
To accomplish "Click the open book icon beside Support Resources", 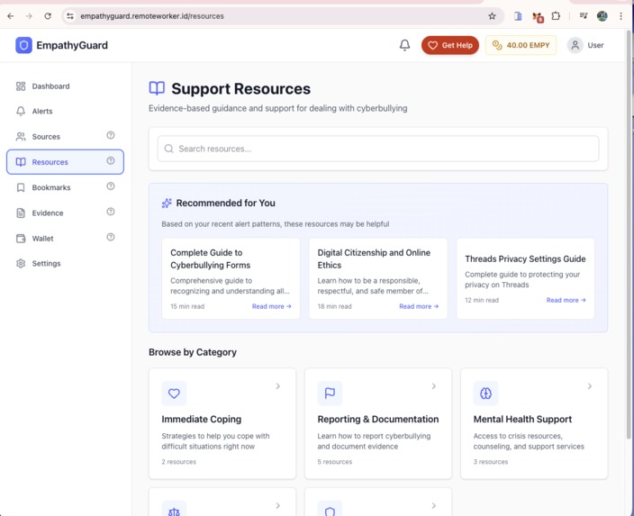I will point(157,88).
